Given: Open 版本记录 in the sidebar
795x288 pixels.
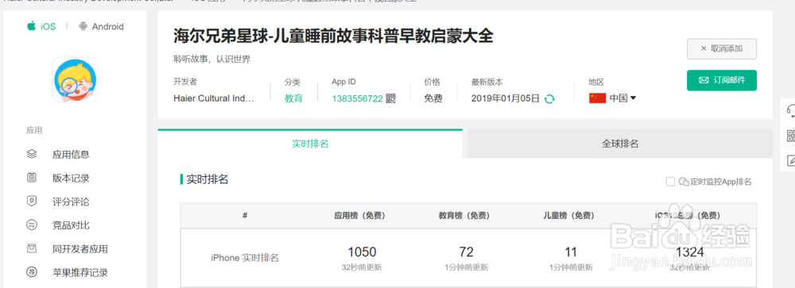Looking at the screenshot, I should (71, 179).
